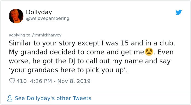Open the 4:26 PM timestamp

[41, 81]
